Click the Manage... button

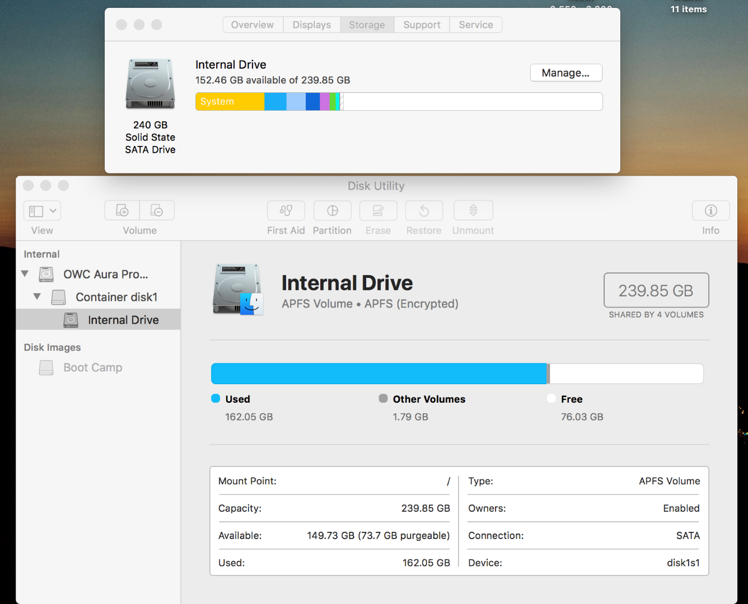click(565, 73)
